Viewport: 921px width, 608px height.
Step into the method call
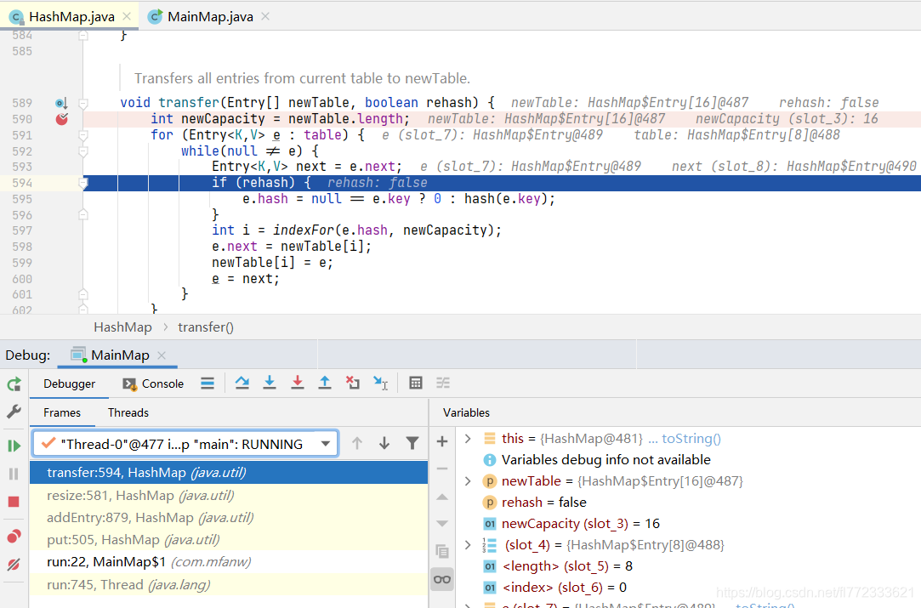270,383
